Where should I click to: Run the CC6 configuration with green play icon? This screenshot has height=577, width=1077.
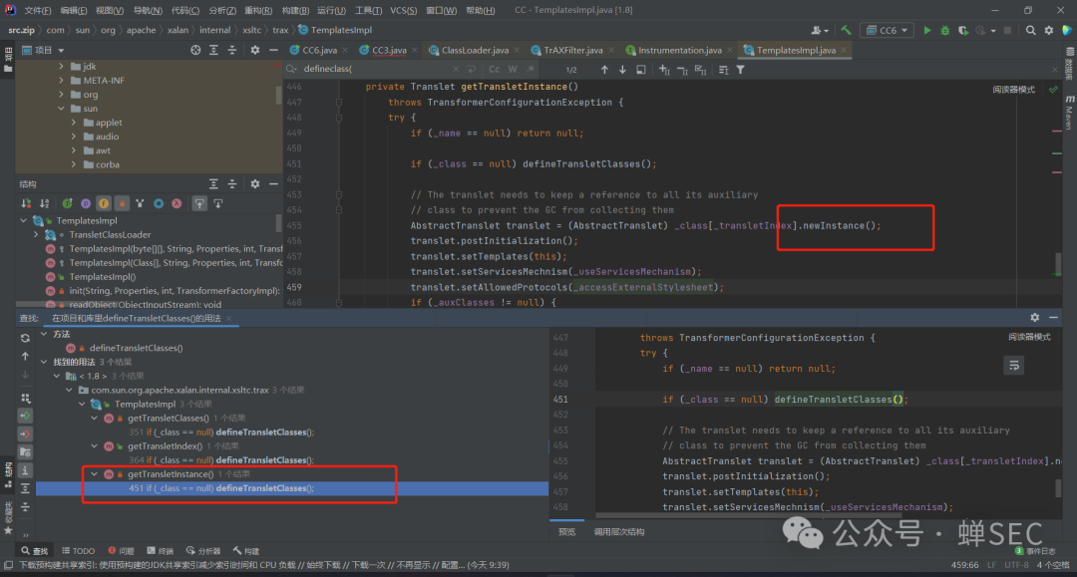(x=927, y=30)
